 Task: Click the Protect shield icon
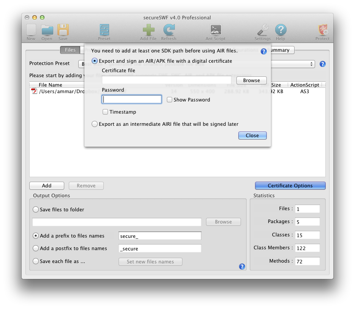pos(322,31)
